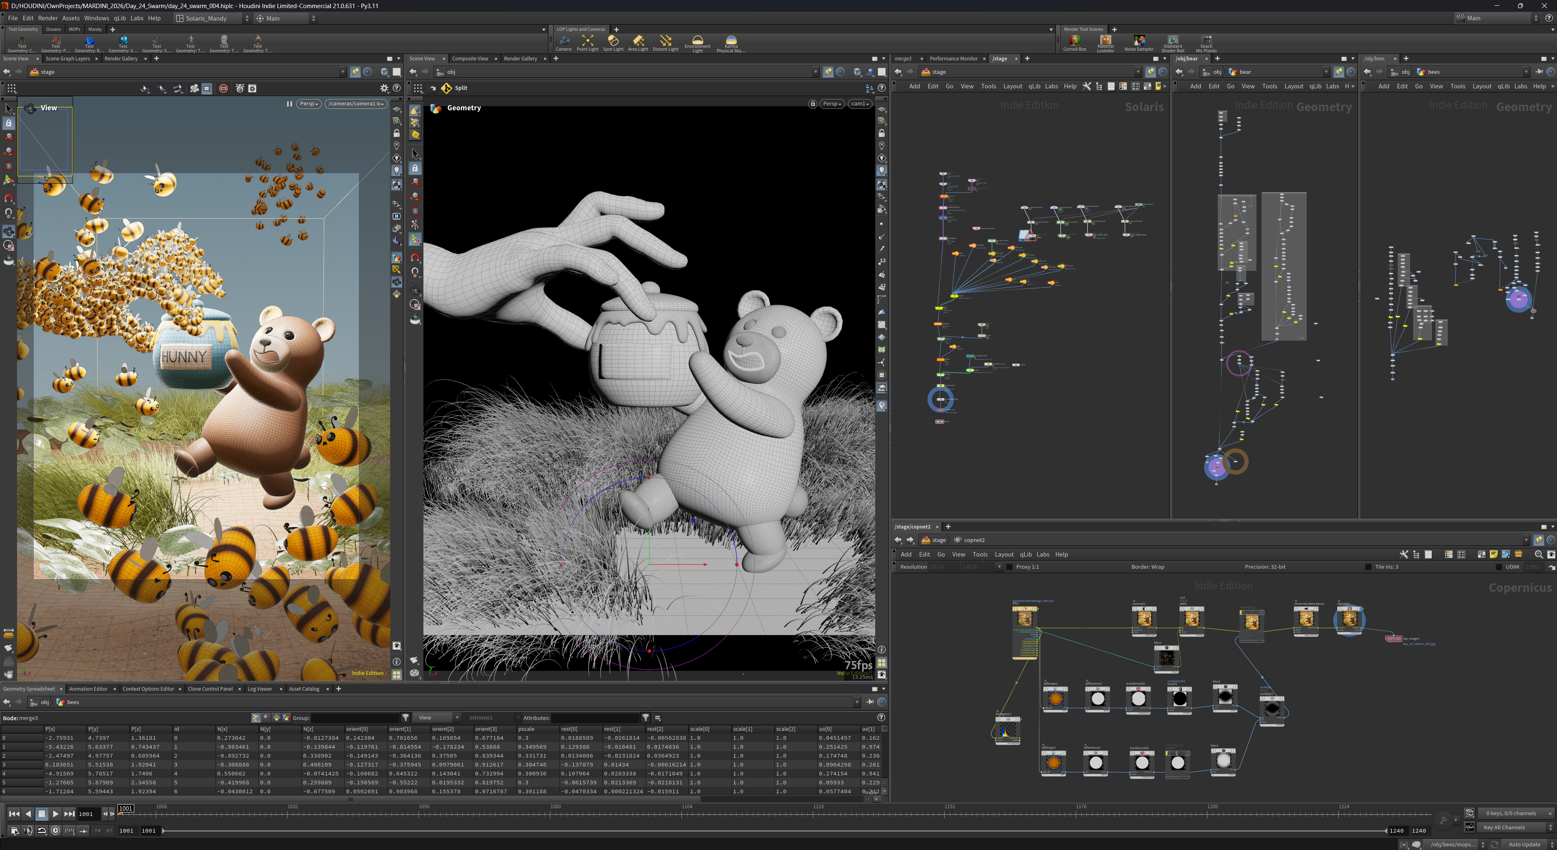The image size is (1557, 850).
Task: Toggle pin on the copnet2 network pane
Action: (x=1538, y=540)
